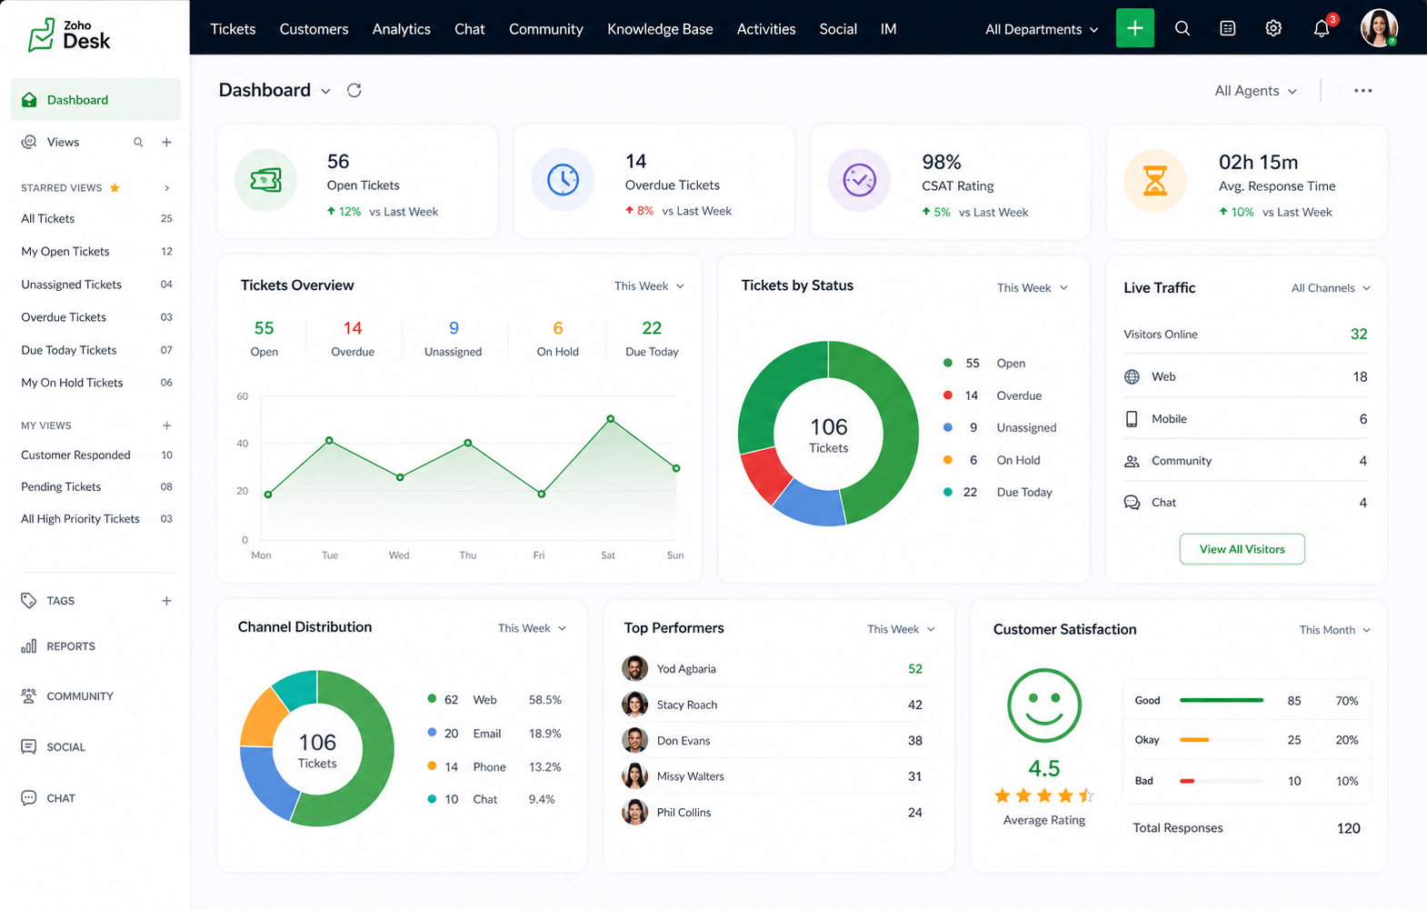Refresh the dashboard with the reload icon

354,90
